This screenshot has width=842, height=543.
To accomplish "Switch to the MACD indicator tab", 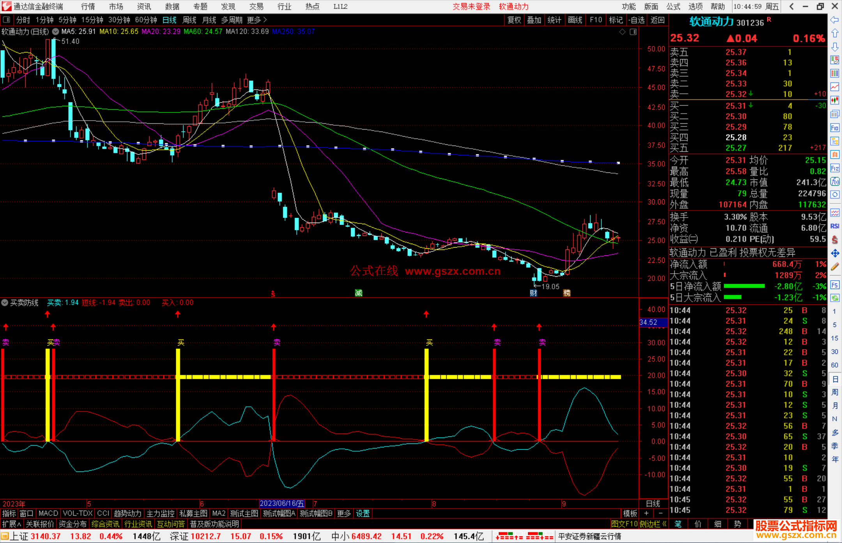I will click(x=48, y=513).
